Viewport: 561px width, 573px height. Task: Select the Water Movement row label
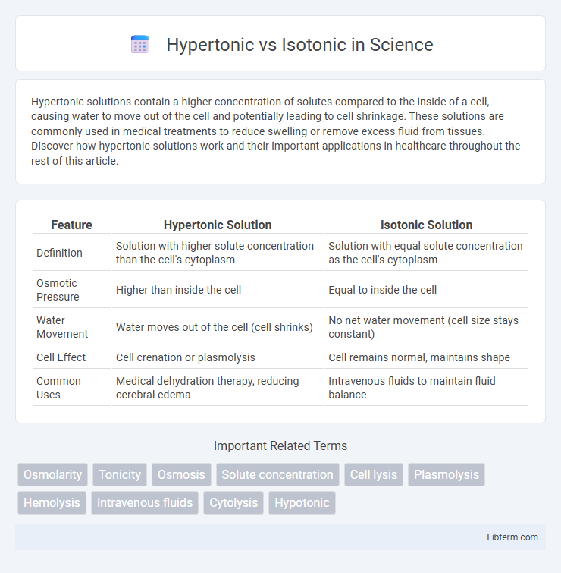coord(62,327)
